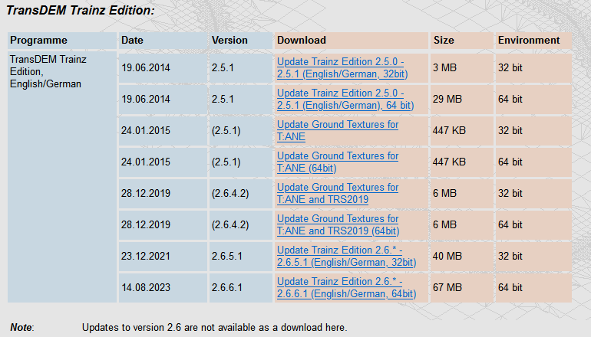Select the 2.6.6.1 version cell
591x337 pixels.
[241, 288]
